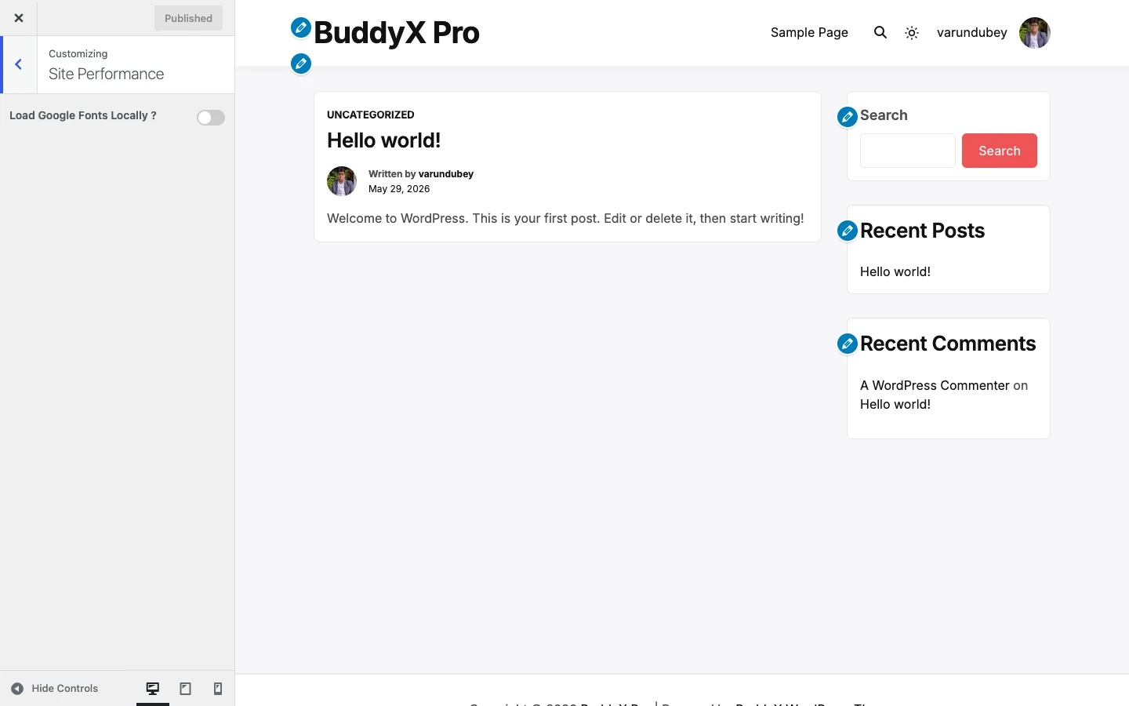1129x706 pixels.
Task: Click the Recent Posts widget heading
Action: (922, 231)
